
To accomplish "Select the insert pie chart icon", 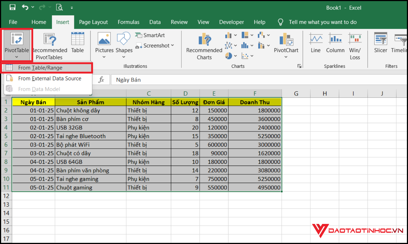I will tap(229, 56).
